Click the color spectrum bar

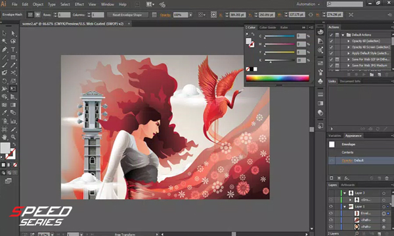click(278, 78)
